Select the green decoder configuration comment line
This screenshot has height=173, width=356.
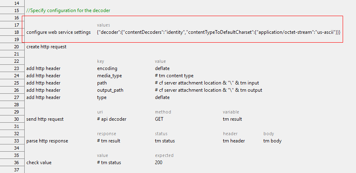click(68, 10)
